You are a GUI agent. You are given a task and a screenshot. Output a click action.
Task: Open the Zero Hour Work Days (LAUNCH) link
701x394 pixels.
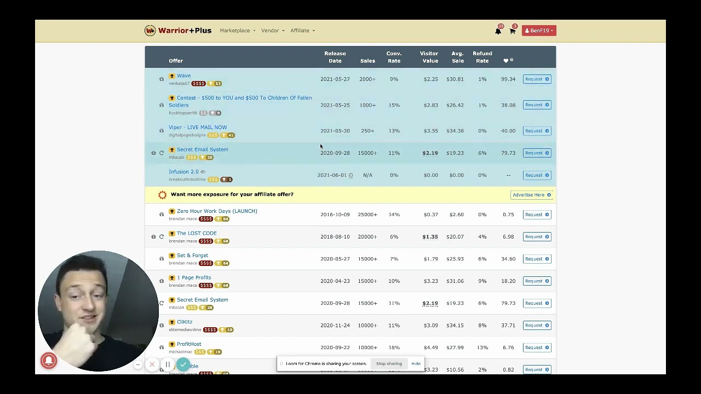217,211
